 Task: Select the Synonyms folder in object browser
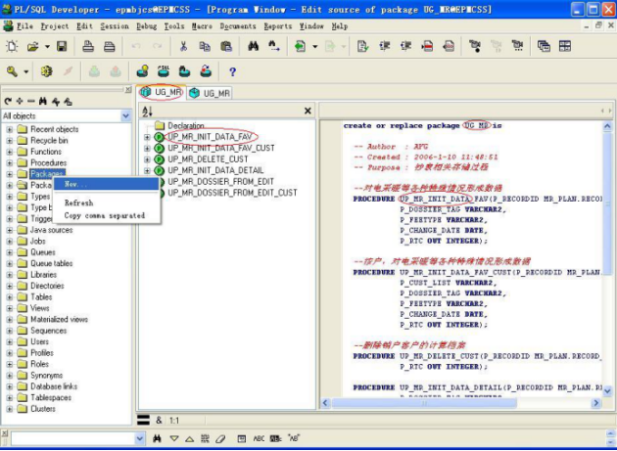click(x=46, y=376)
